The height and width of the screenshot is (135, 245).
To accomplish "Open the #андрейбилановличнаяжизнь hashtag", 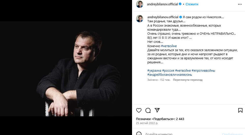I will 169,75.
